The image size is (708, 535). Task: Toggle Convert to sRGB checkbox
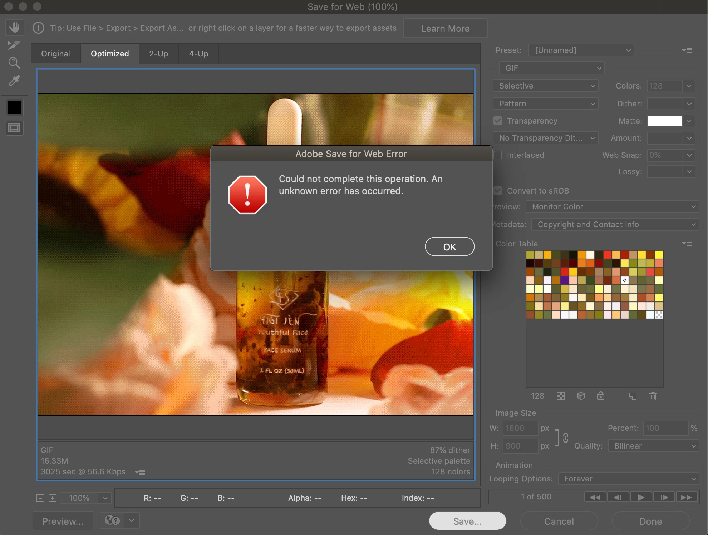pyautogui.click(x=498, y=191)
